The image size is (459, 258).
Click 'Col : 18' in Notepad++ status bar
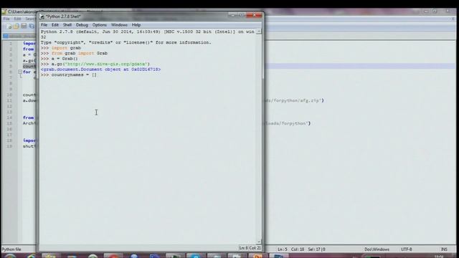(298, 249)
